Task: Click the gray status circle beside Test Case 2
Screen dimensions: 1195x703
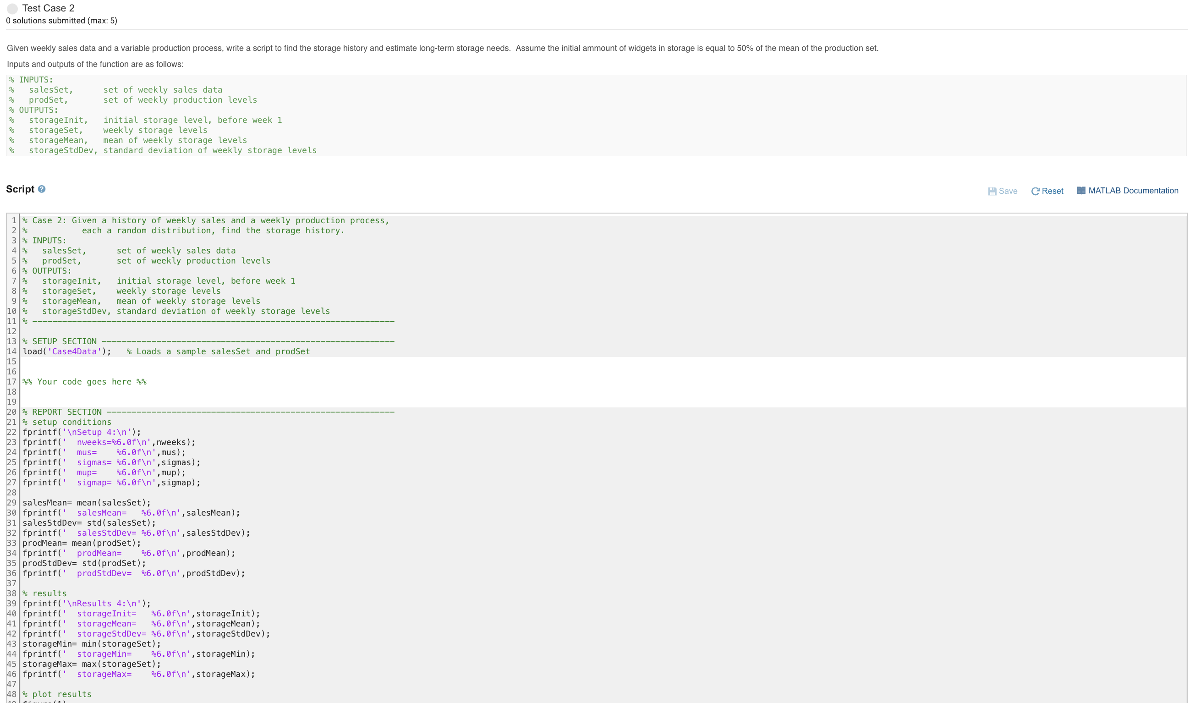Action: pos(13,9)
